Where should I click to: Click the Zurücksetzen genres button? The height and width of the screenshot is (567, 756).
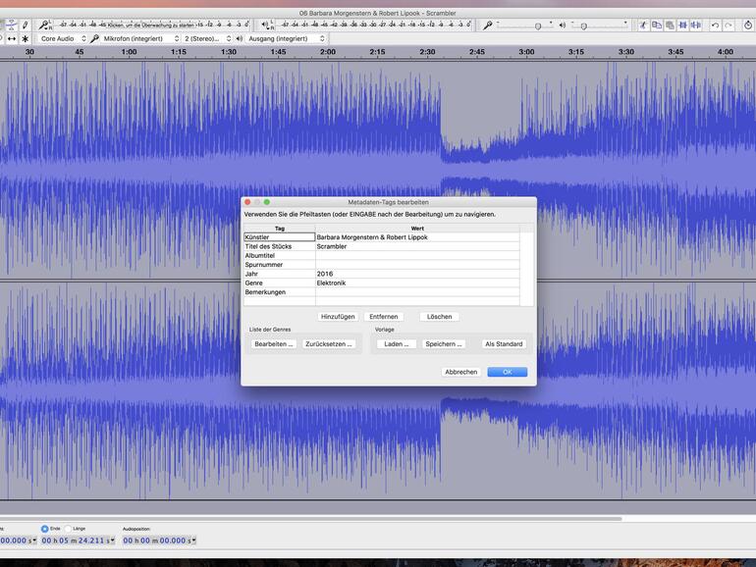(329, 344)
